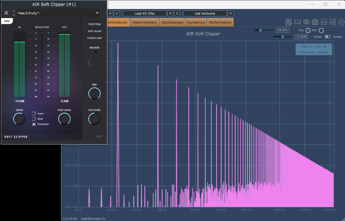Switch to the ADV tab
345x221 pixels.
(x=7, y=21)
